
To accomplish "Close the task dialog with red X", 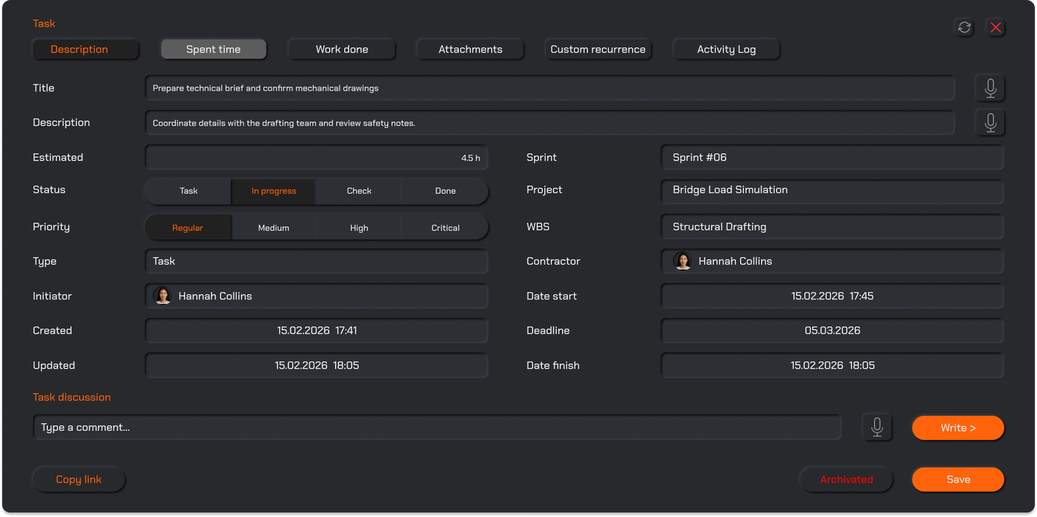I will pyautogui.click(x=996, y=27).
